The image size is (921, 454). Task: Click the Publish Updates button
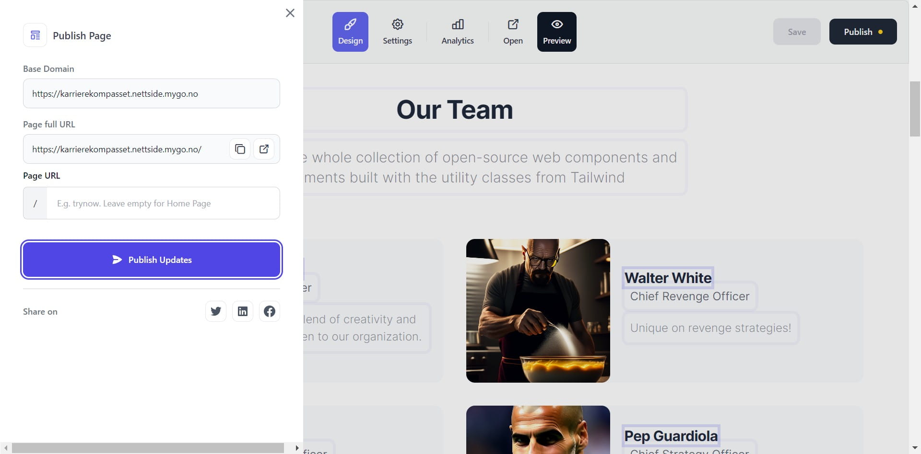pyautogui.click(x=152, y=260)
